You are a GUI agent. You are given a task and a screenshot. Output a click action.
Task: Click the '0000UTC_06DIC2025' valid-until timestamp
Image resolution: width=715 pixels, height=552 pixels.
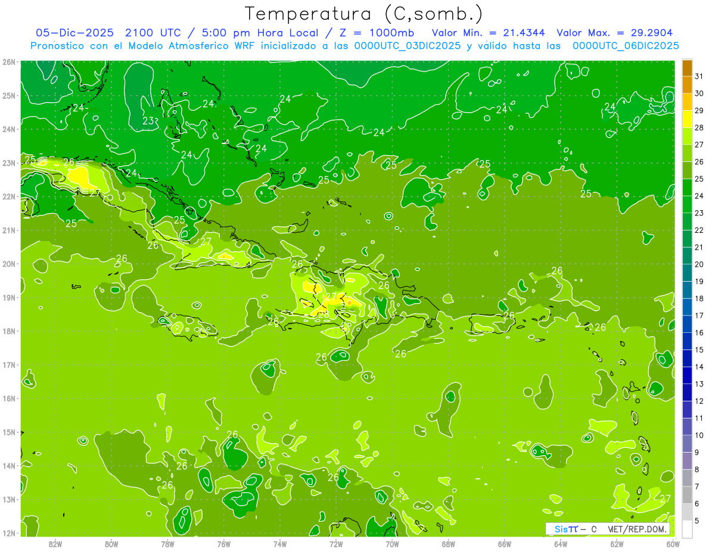click(626, 45)
